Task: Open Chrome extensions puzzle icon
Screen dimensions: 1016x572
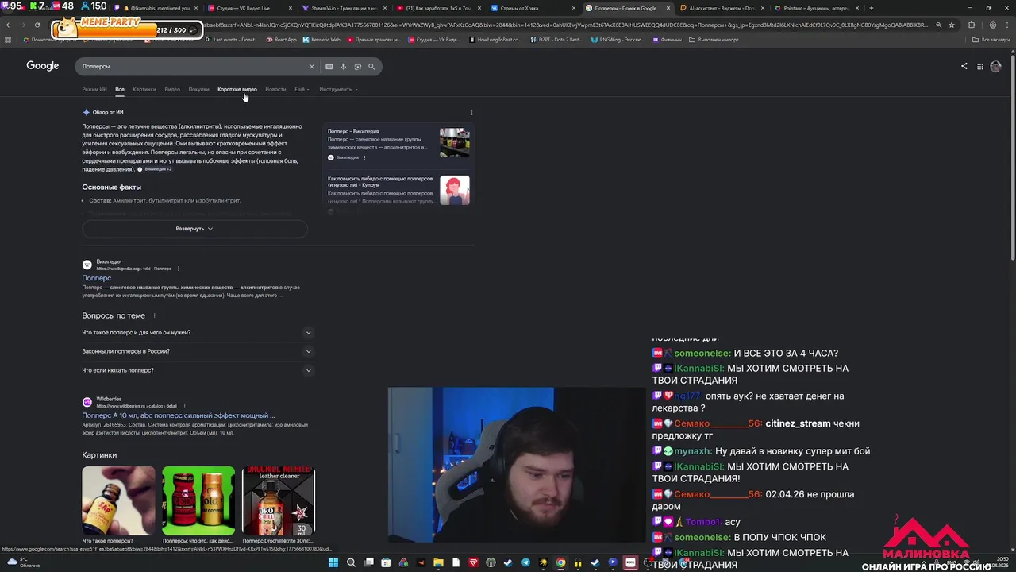Action: coord(972,25)
